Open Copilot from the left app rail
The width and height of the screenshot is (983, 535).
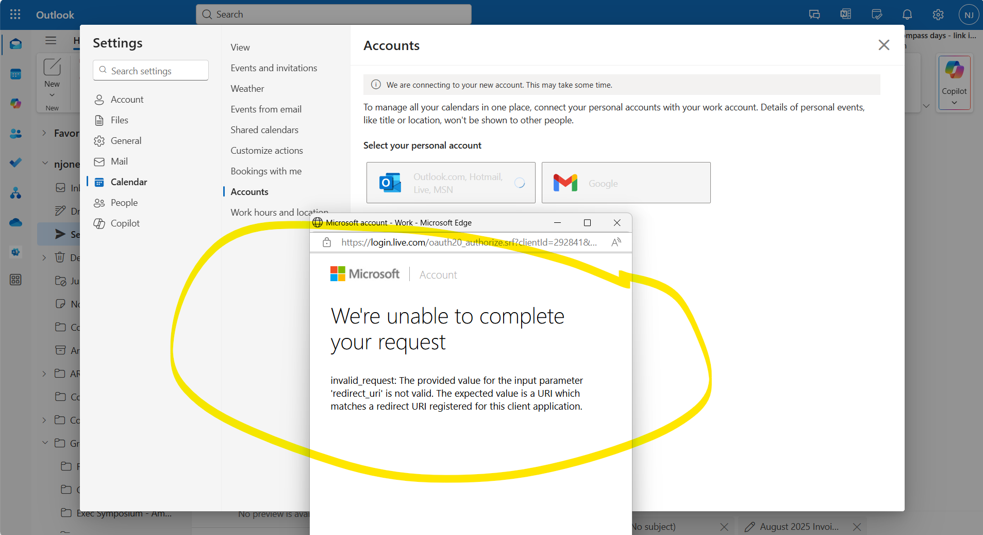point(15,103)
